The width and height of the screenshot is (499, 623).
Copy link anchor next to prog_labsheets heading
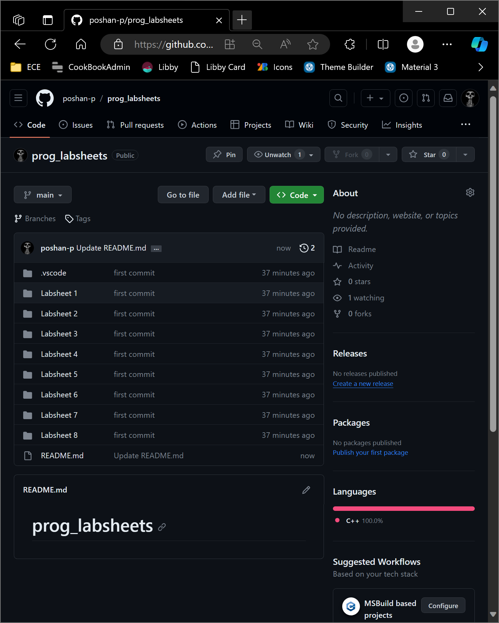point(162,527)
